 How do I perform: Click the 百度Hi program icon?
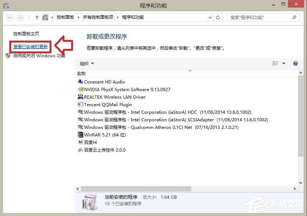pos(80,142)
